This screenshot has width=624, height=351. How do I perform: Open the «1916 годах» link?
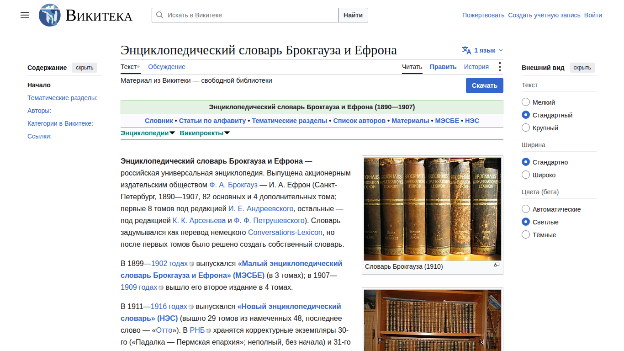pos(169,307)
